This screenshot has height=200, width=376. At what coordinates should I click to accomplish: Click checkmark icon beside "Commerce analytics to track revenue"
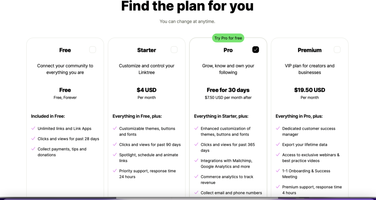[x=196, y=177]
